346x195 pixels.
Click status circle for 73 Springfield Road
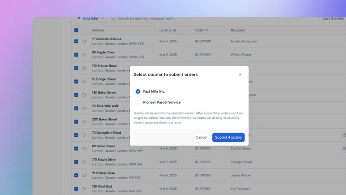click(x=84, y=135)
